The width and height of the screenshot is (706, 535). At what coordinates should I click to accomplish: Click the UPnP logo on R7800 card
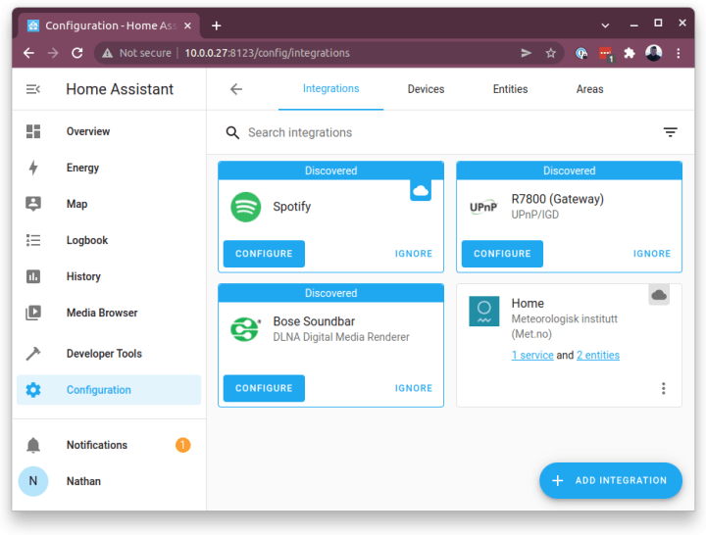click(483, 208)
